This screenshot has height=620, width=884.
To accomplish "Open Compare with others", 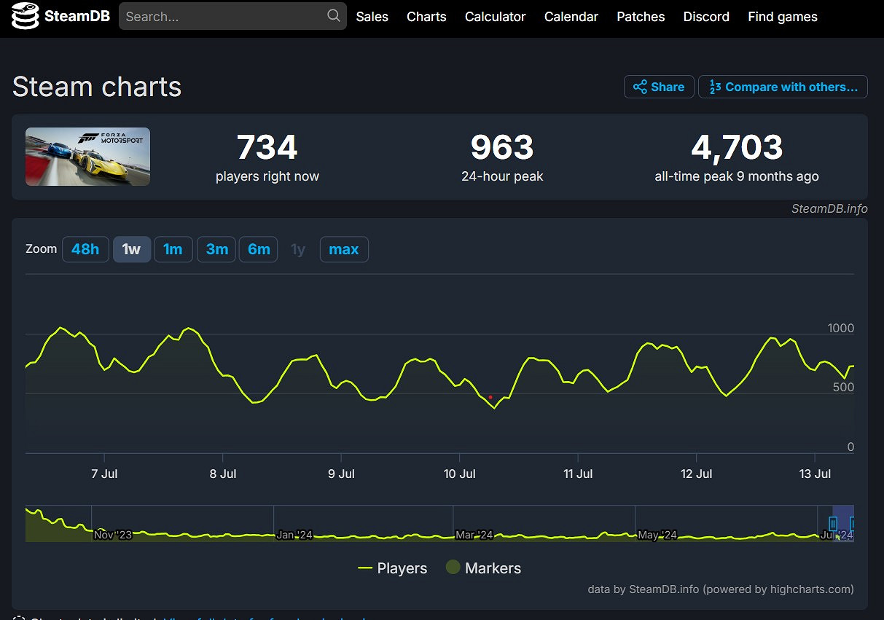I will point(783,87).
